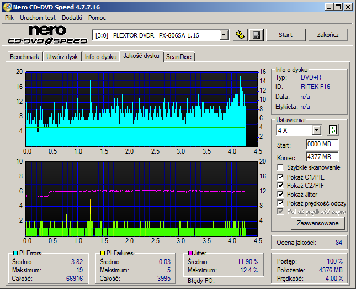Viewport: 356px width, 289px height.
Task: Minimize the Nero CD-DVD Speed window
Action: click(329, 7)
